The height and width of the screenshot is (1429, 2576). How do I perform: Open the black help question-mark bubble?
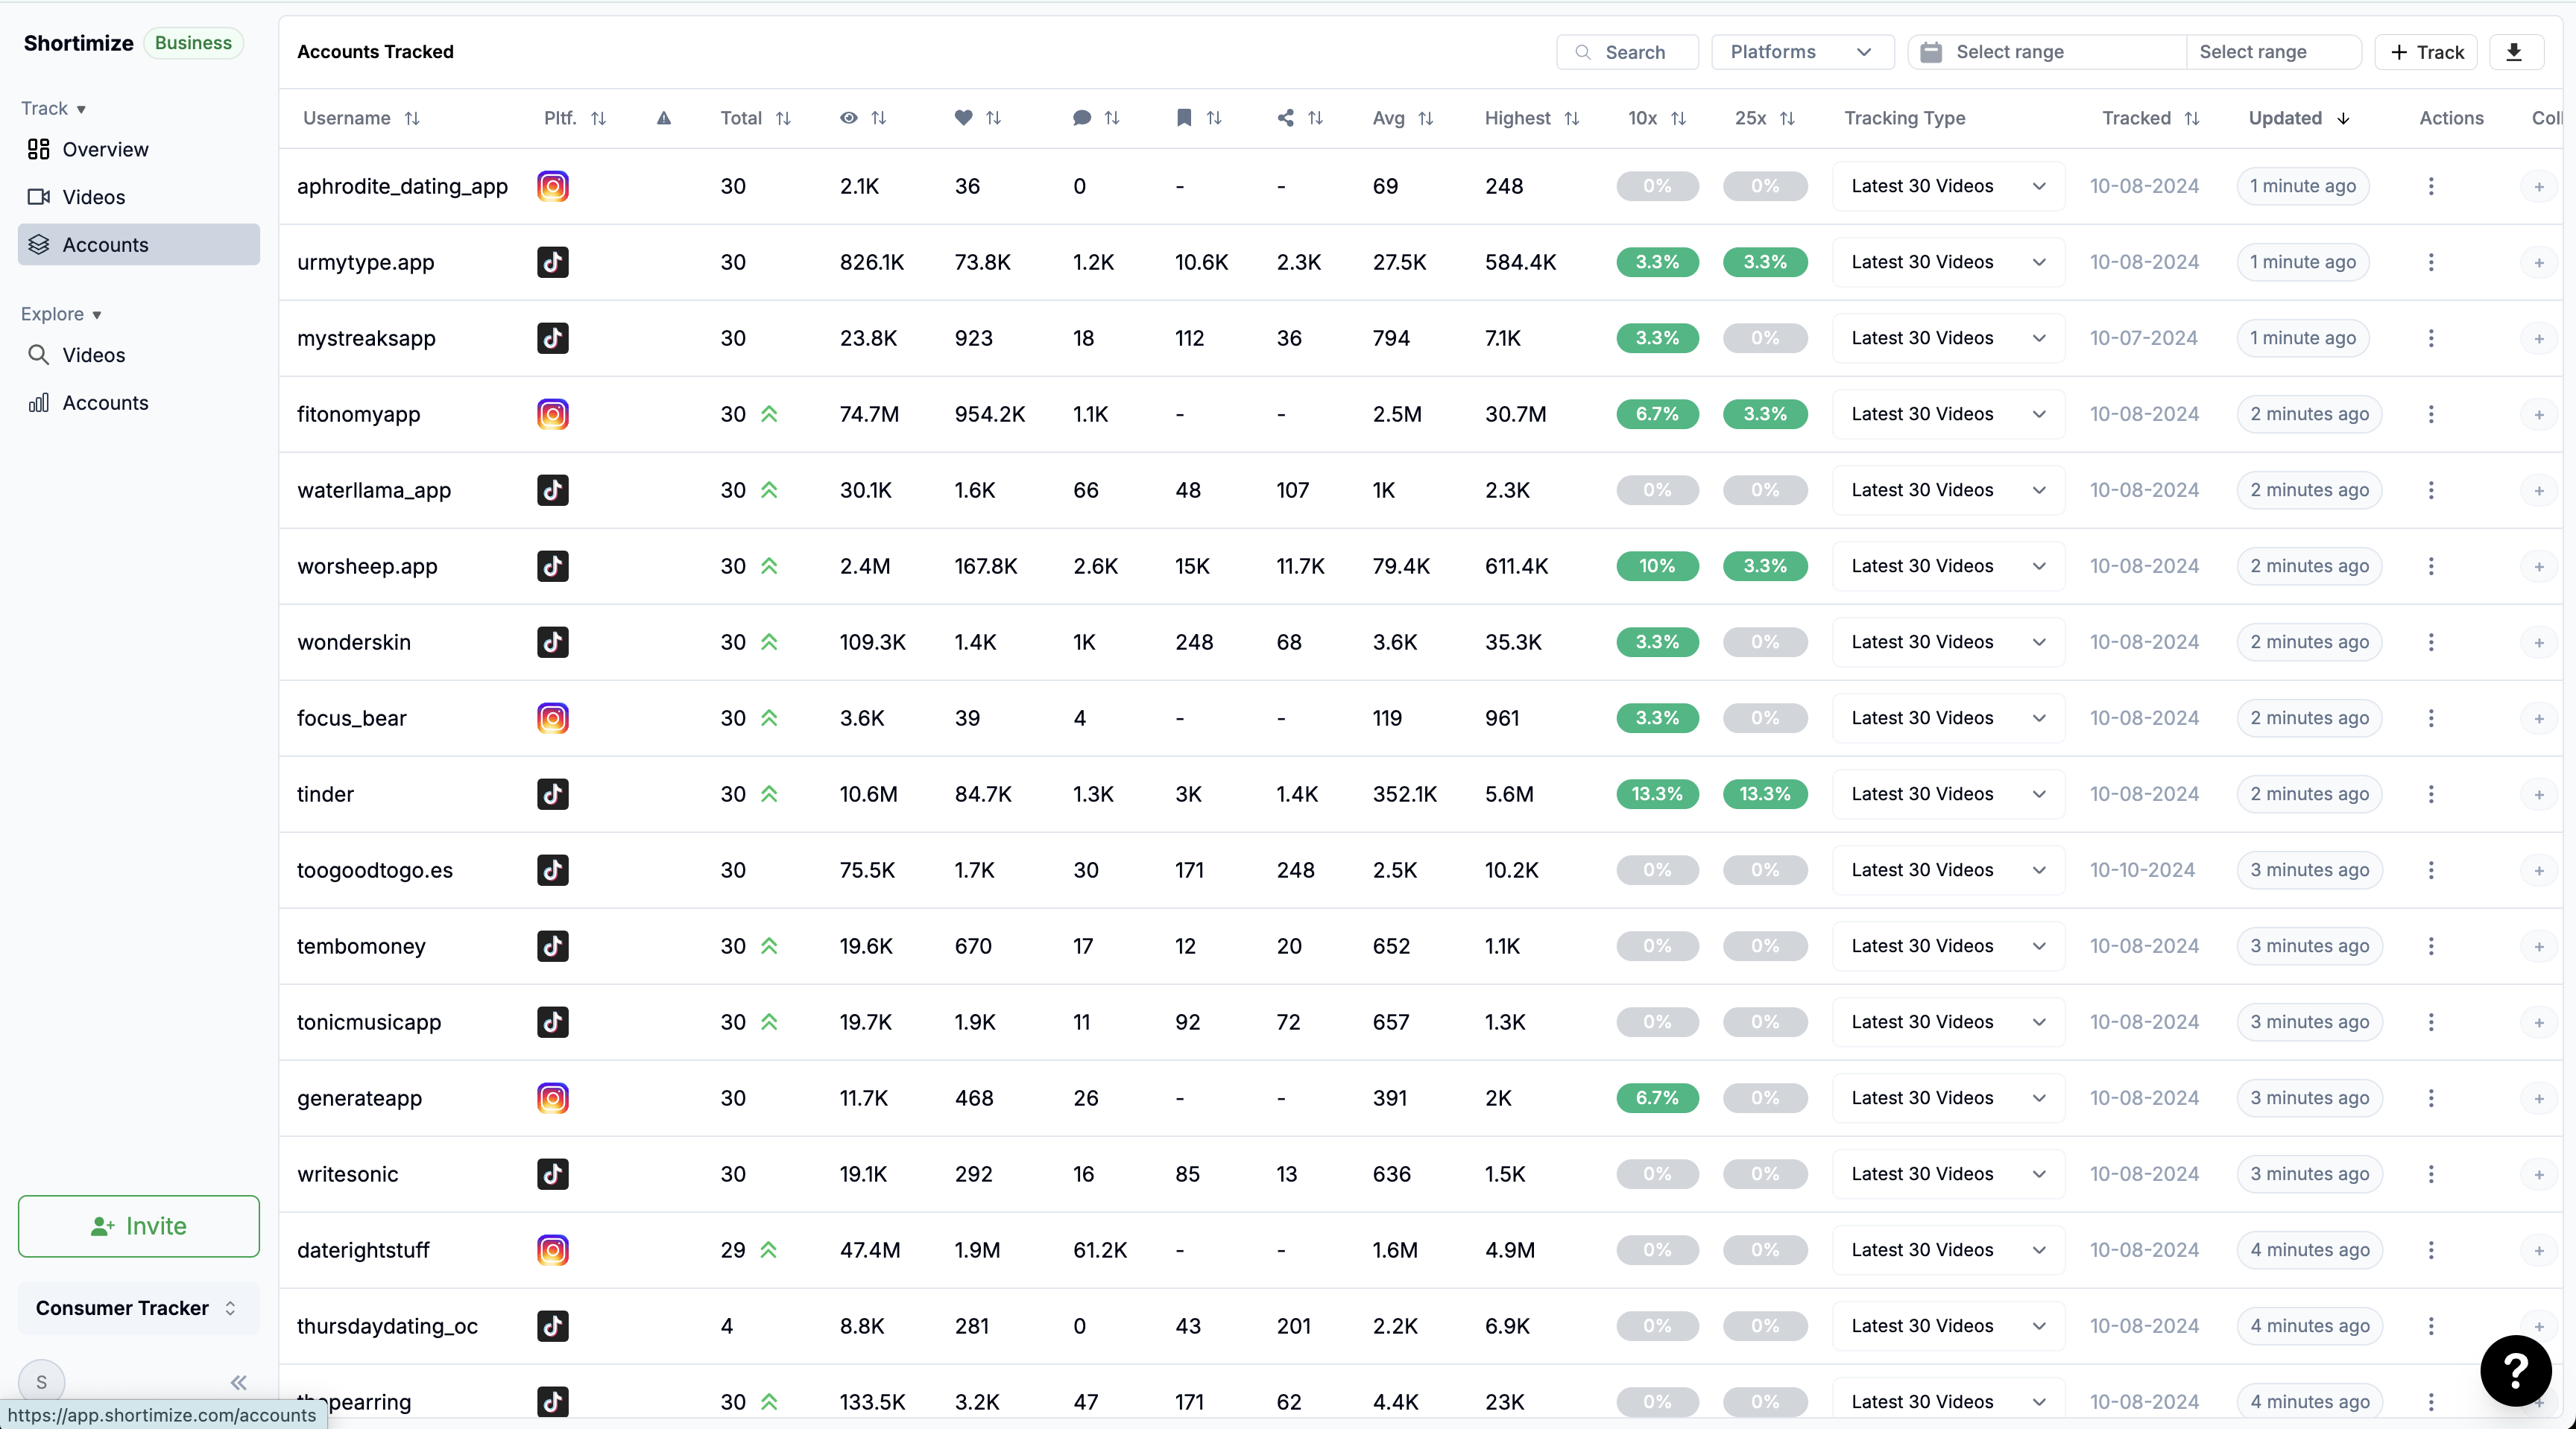click(2515, 1370)
